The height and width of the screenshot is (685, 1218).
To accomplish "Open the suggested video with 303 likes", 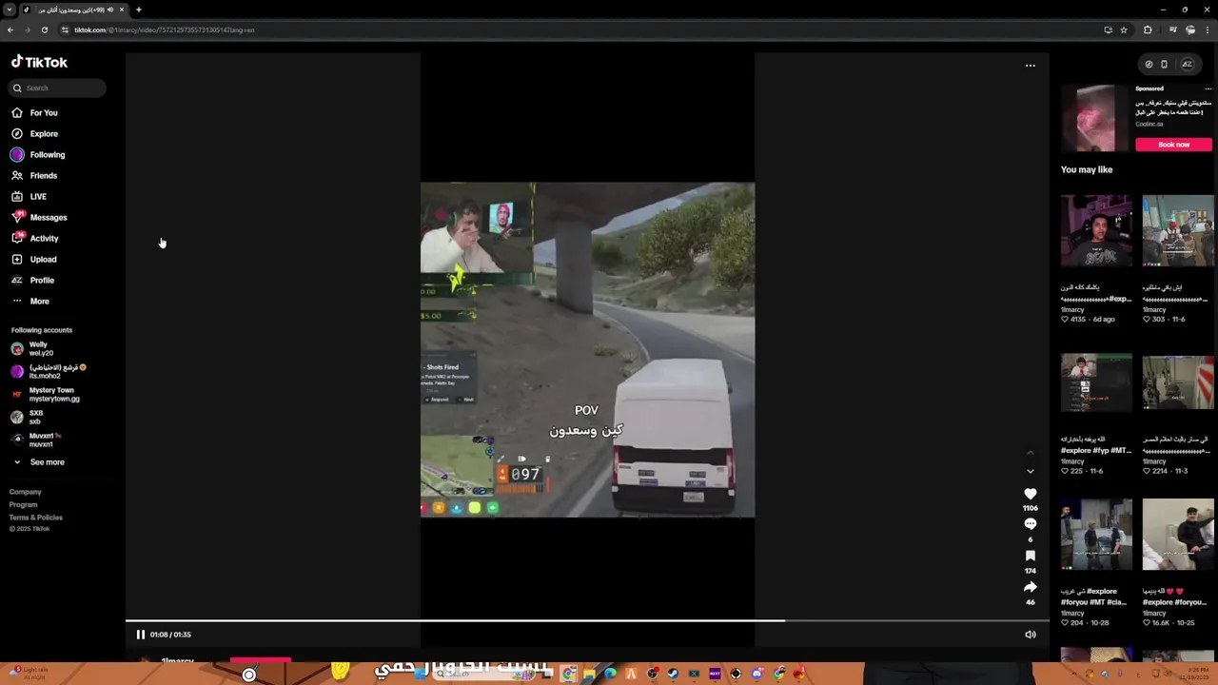I will tap(1178, 231).
